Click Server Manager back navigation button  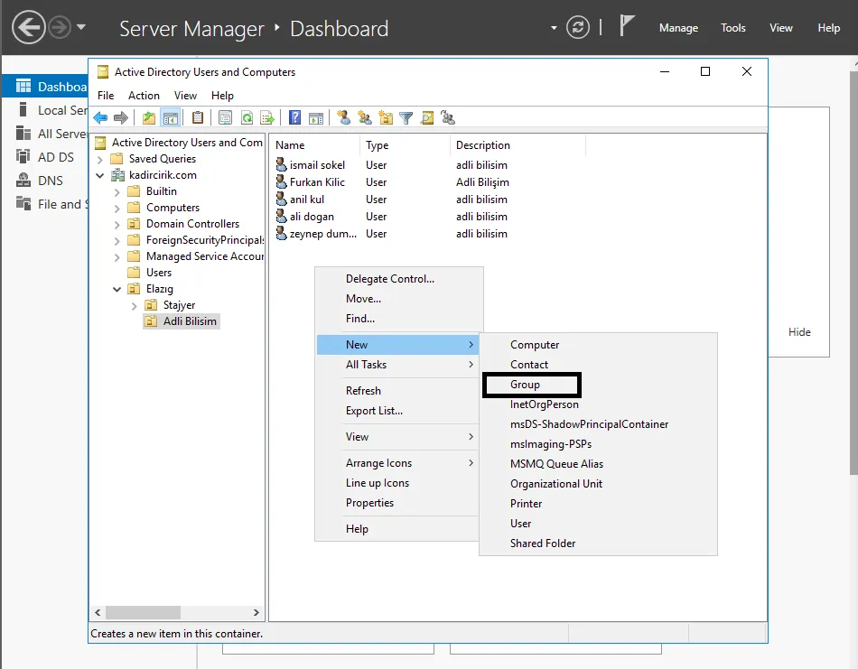(29, 27)
